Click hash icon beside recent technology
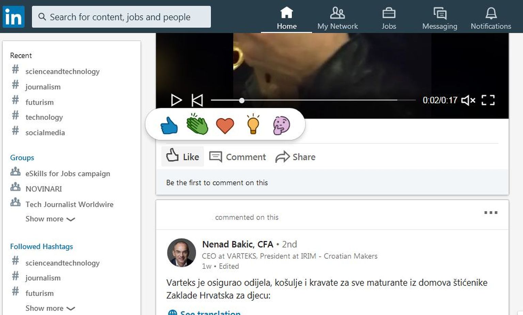This screenshot has height=315, width=523. coord(15,115)
